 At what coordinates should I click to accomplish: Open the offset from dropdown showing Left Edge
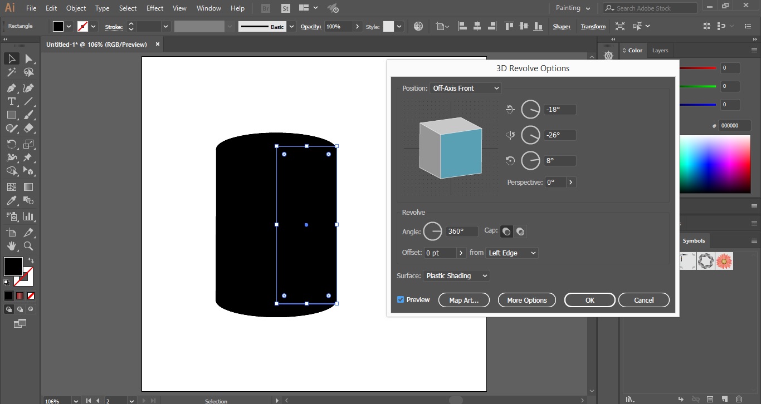511,253
